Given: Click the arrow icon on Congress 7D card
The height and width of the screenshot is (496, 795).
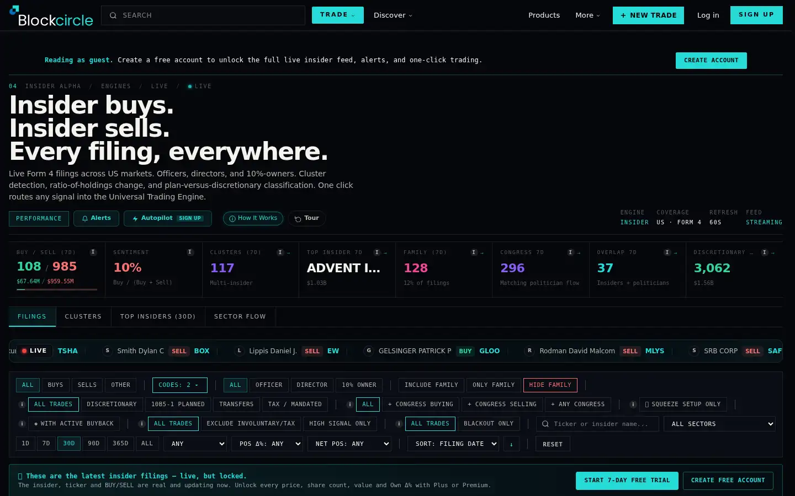Looking at the screenshot, I should click(x=579, y=253).
